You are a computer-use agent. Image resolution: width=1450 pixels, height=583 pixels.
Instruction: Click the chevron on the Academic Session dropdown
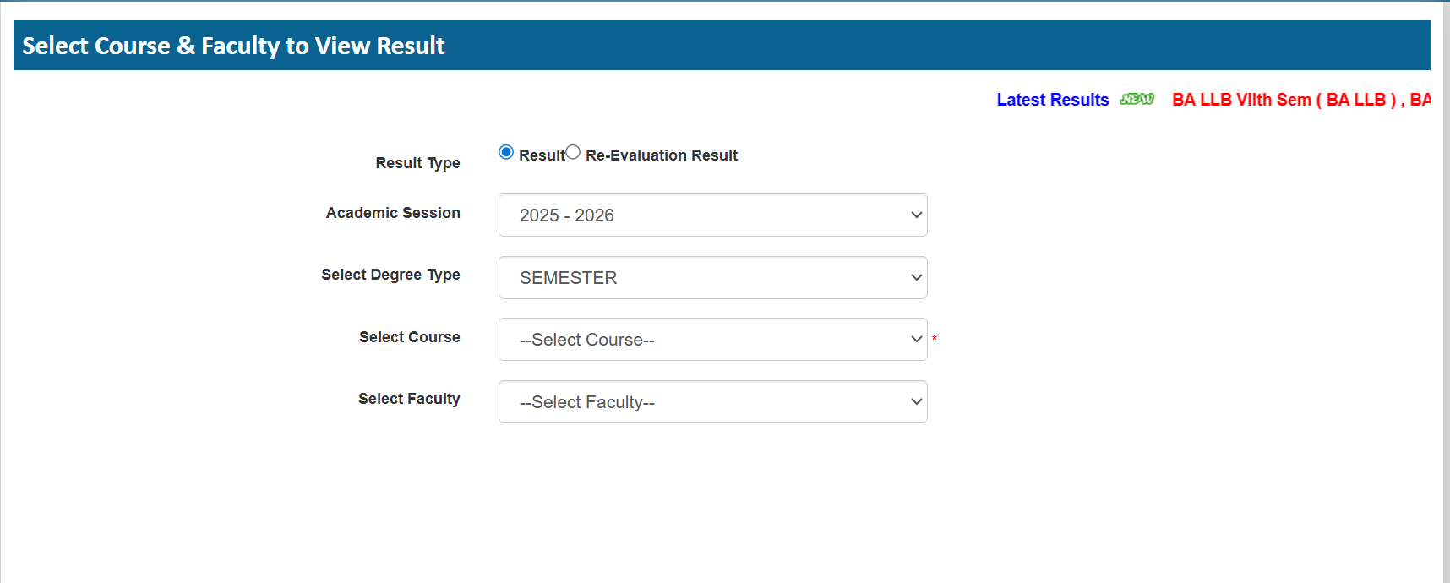point(916,215)
